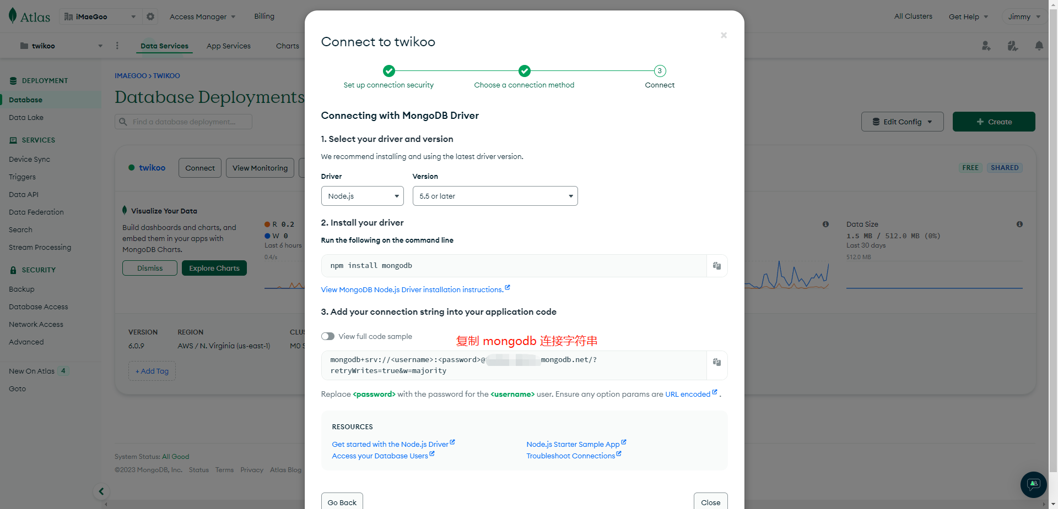Click the invite user icon
Viewport: 1058px width, 509px height.
pos(986,46)
